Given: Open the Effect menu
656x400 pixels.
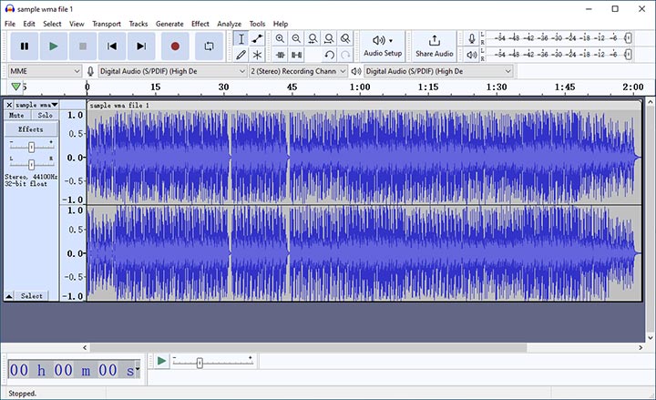Looking at the screenshot, I should coord(200,23).
